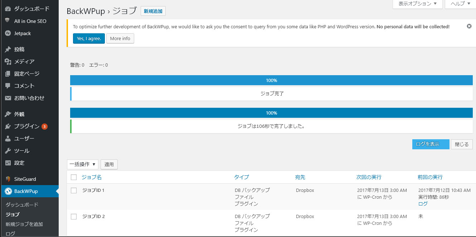The height and width of the screenshot is (237, 476).
Task: Toggle the select-all jobs checkbox in header
Action: click(x=74, y=177)
